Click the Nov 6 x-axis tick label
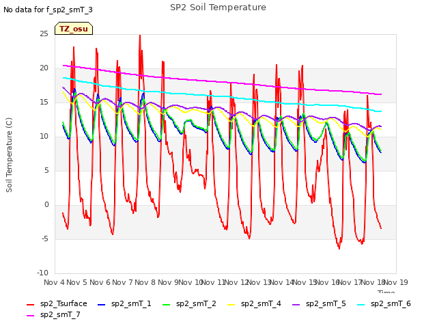 coord(100,282)
